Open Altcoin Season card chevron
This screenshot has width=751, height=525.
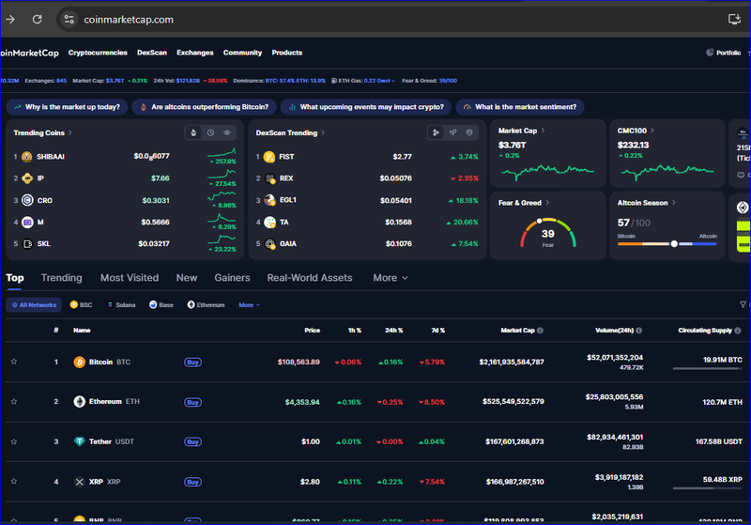pos(673,203)
